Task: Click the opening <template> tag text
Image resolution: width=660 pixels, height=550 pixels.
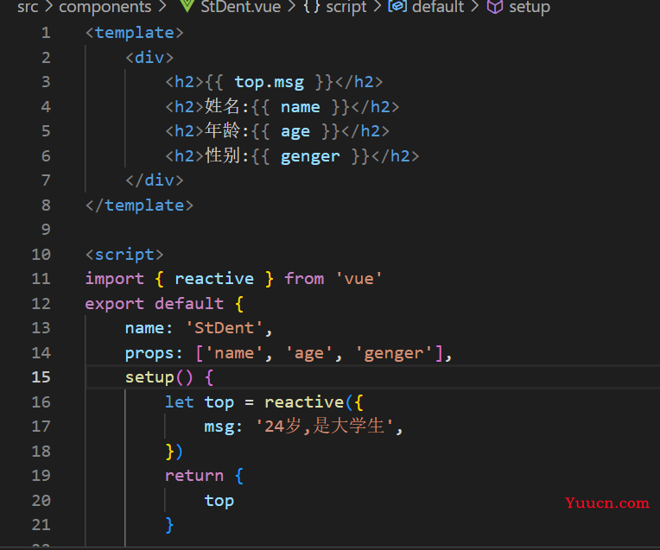Action: point(134,33)
